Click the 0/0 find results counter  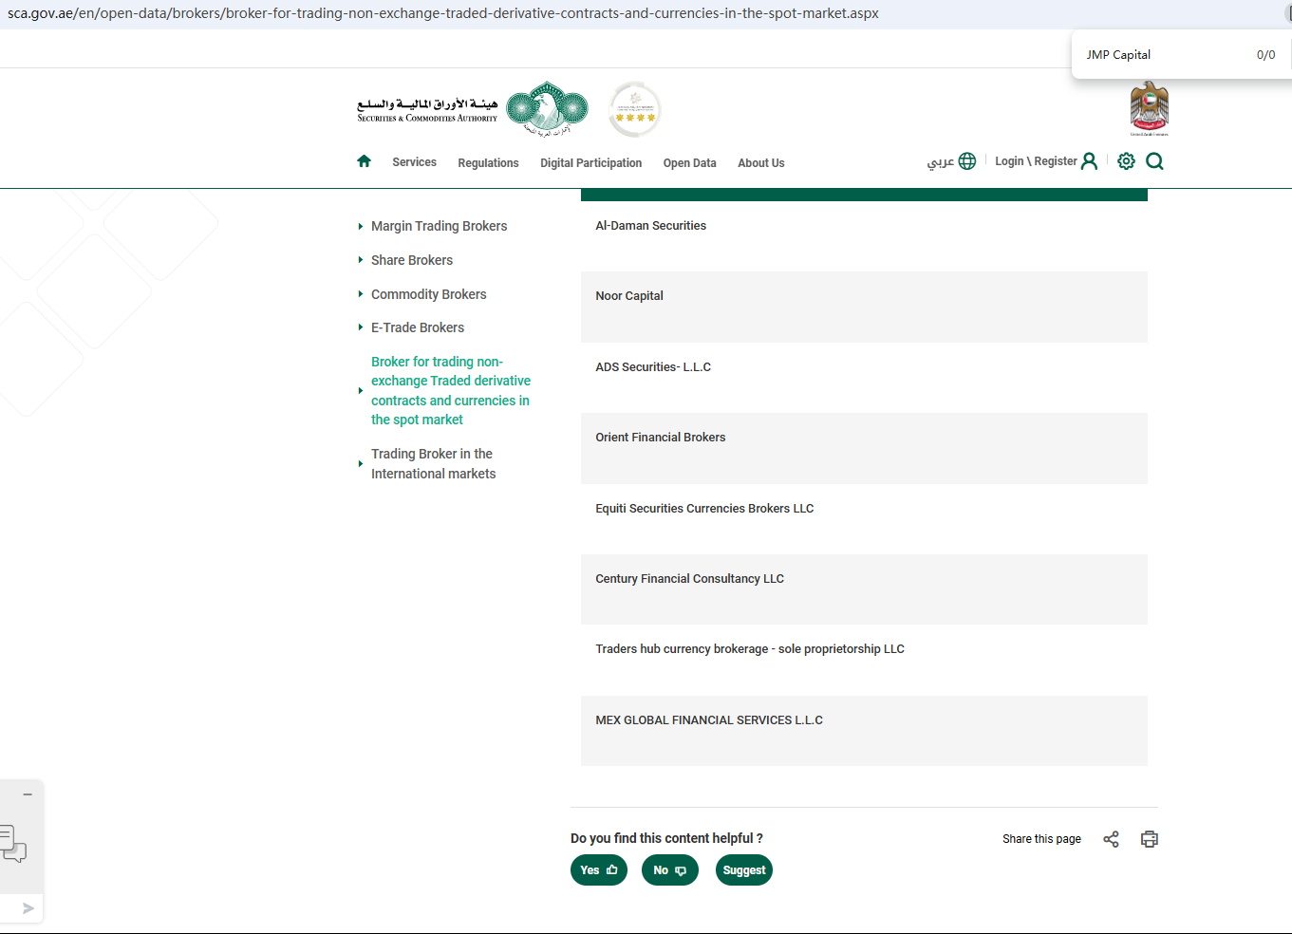1265,55
